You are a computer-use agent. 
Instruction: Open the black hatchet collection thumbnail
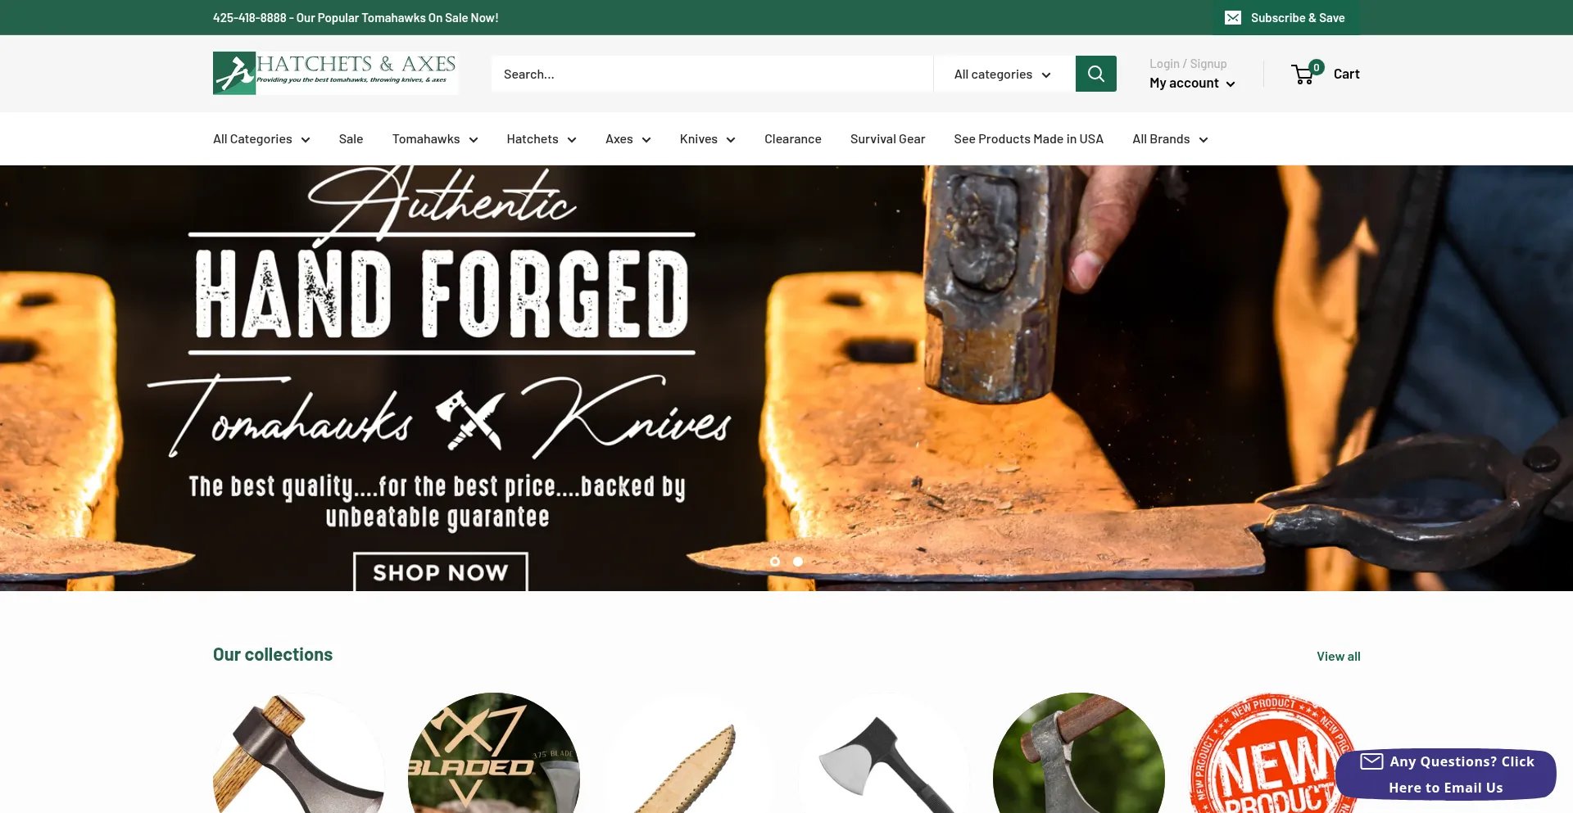click(x=884, y=753)
